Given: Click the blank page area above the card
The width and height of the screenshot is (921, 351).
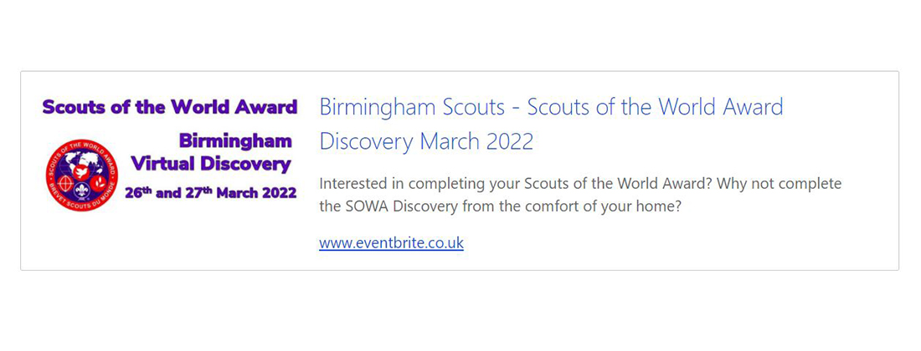Looking at the screenshot, I should [460, 33].
